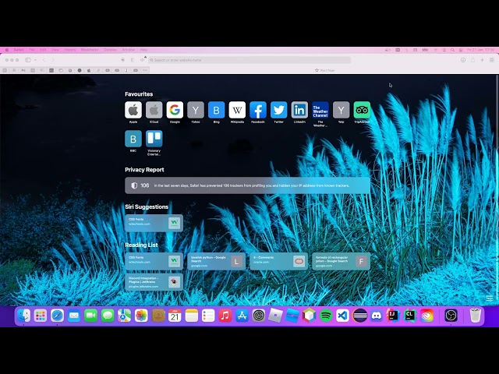Viewport: 499px width, 374px height.
Task: Open Launchpad from the Dock
Action: pyautogui.click(x=41, y=316)
